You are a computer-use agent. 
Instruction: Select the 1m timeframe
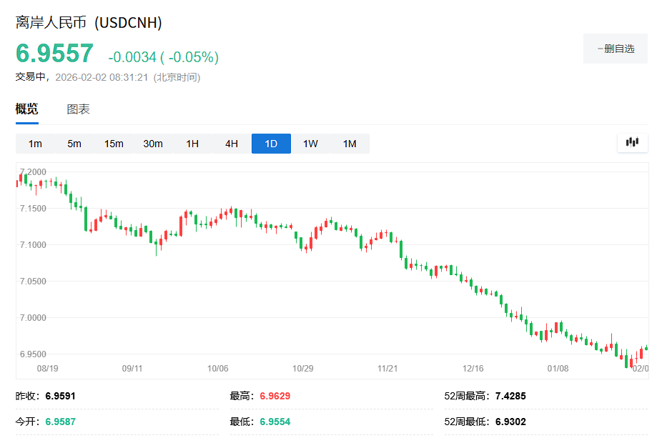point(34,143)
